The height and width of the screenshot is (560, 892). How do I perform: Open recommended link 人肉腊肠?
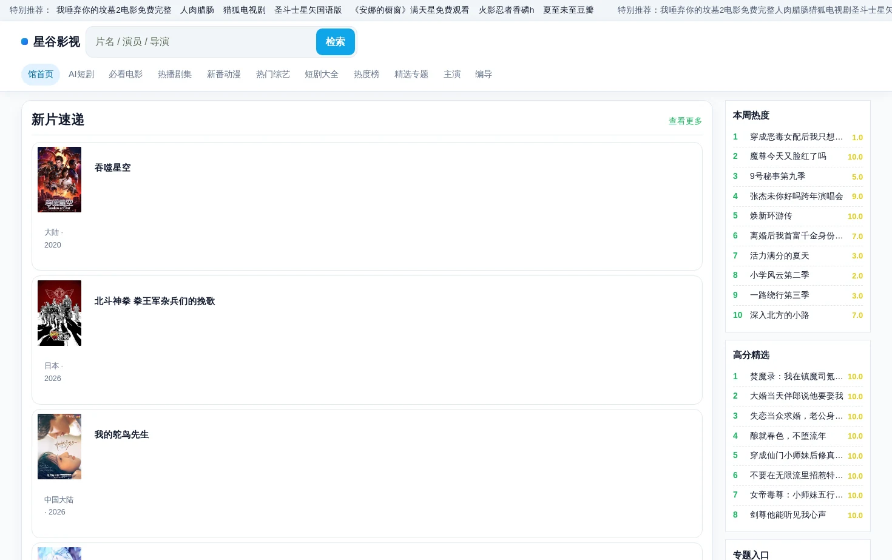pyautogui.click(x=197, y=10)
